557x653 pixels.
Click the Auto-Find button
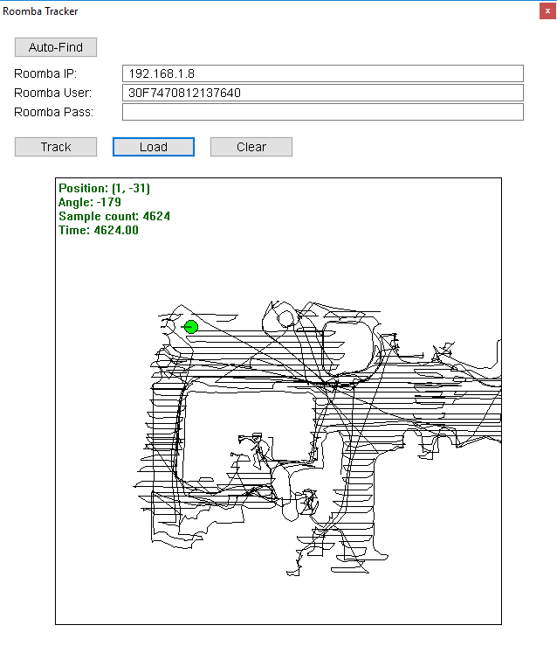click(x=56, y=47)
